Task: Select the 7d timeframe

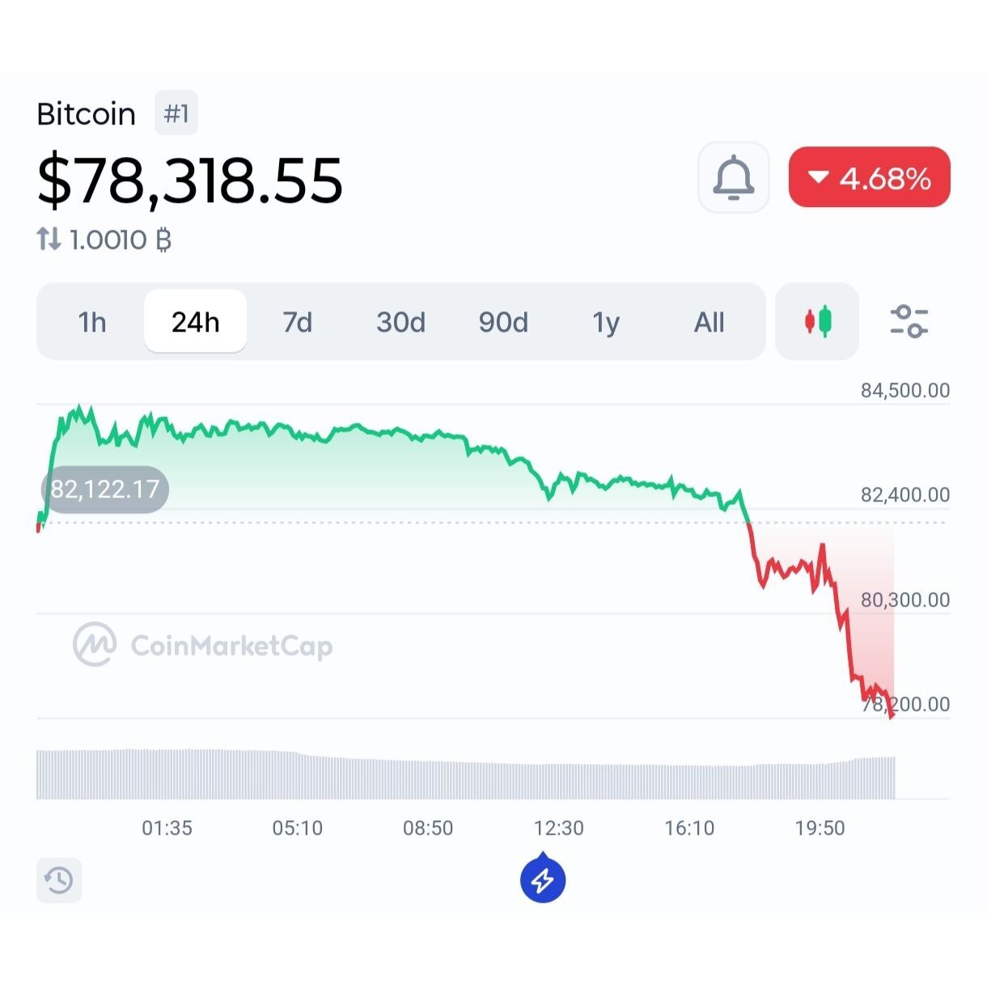Action: pos(297,322)
